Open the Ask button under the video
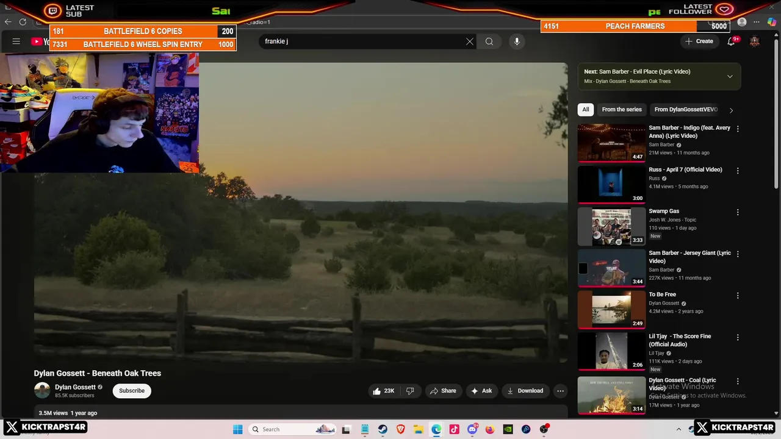 (481, 391)
